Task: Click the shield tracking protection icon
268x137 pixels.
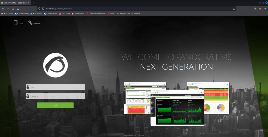Action: pos(39,9)
